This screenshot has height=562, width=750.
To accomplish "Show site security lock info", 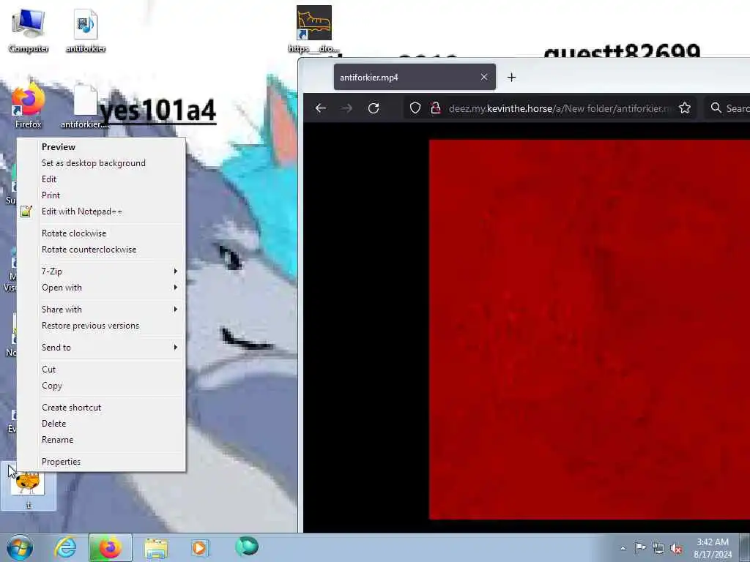I will [x=435, y=108].
